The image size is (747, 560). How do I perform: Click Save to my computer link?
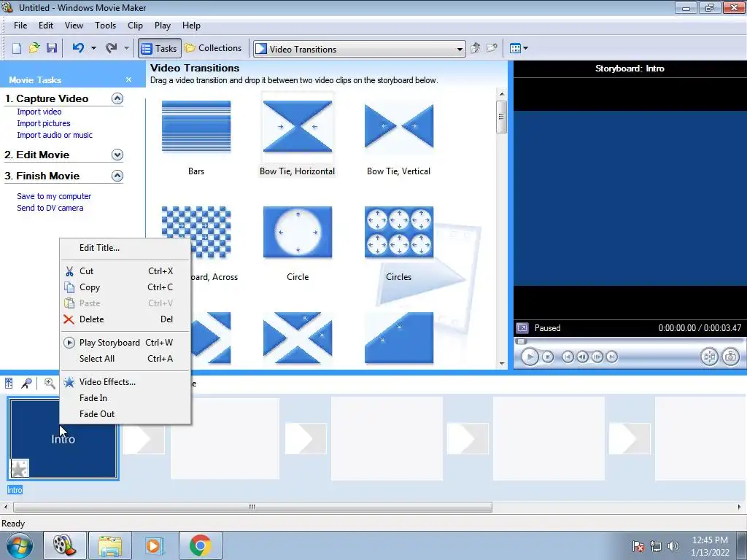point(54,196)
